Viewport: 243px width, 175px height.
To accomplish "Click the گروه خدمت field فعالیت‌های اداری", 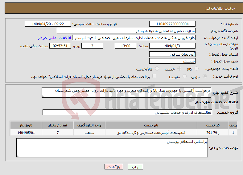I will [127, 112].
